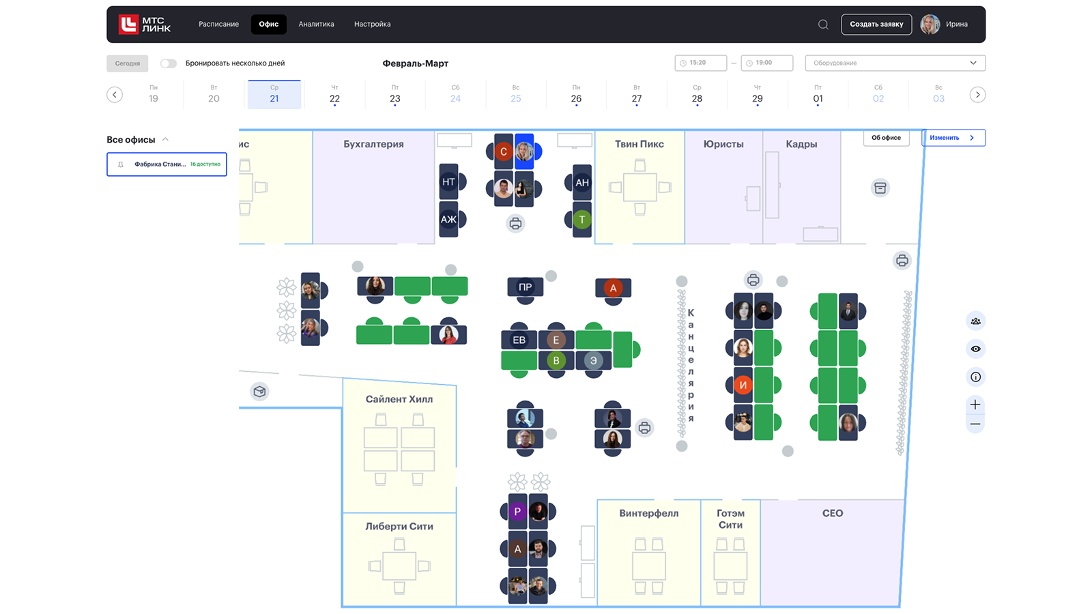Image resolution: width=1092 pixels, height=614 pixels.
Task: Select the Твин Пикс meeting room
Action: pos(640,187)
